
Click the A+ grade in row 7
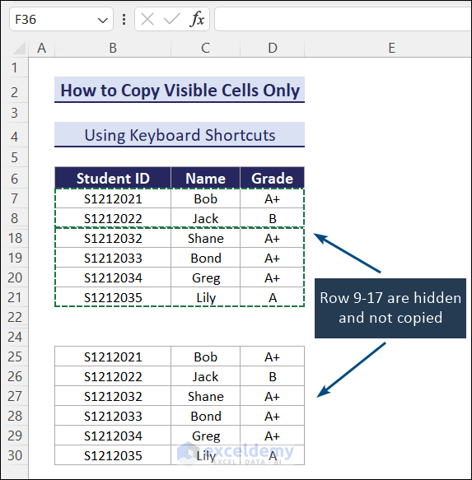click(x=273, y=199)
